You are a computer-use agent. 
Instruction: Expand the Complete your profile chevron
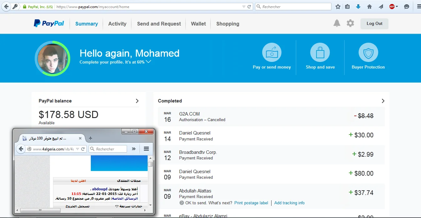(149, 62)
